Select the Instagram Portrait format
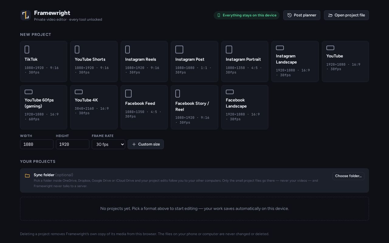 click(245, 61)
